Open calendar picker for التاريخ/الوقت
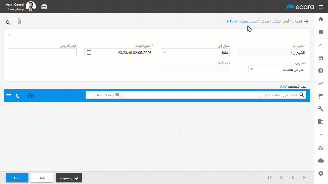 [89, 52]
